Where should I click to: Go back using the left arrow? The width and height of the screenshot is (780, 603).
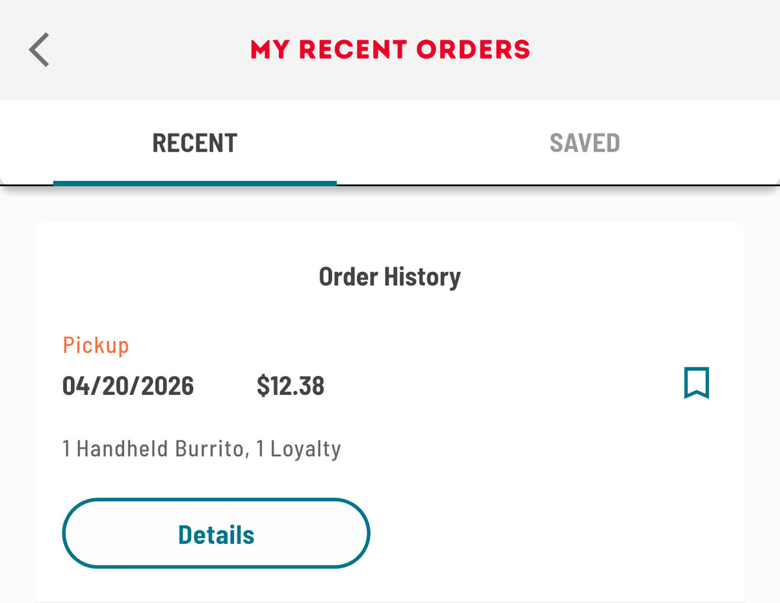tap(39, 50)
